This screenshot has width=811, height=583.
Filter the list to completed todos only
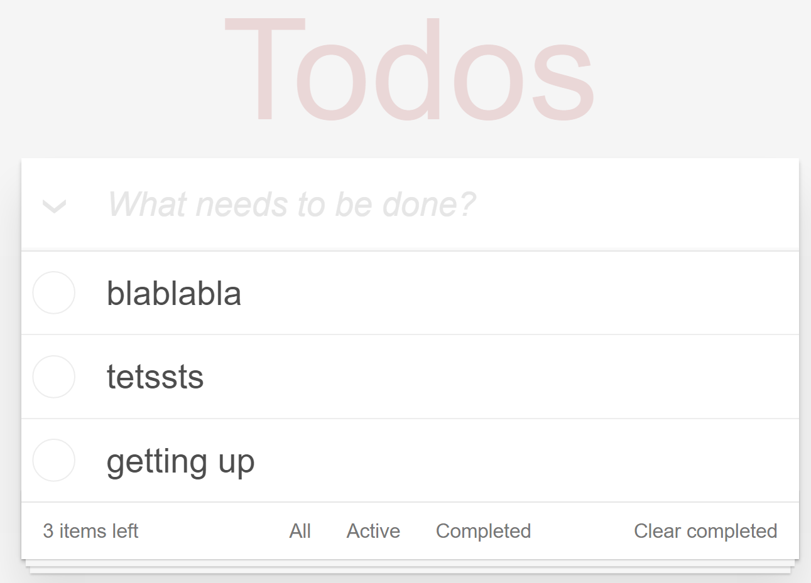pyautogui.click(x=483, y=531)
